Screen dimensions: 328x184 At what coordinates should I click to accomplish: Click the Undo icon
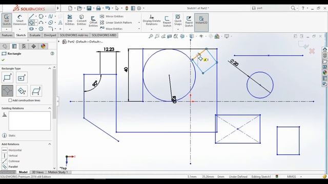[x=108, y=8]
